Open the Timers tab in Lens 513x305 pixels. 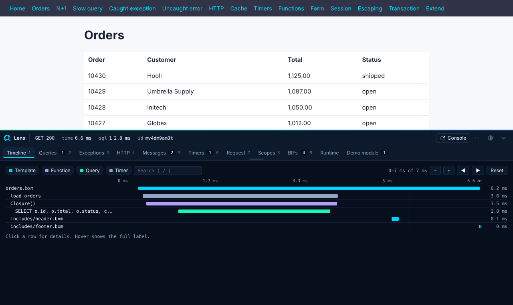click(x=204, y=153)
